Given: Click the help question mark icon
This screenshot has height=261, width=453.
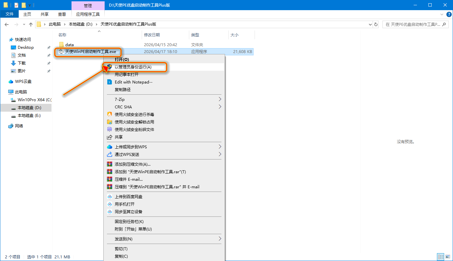Looking at the screenshot, I should (449, 14).
